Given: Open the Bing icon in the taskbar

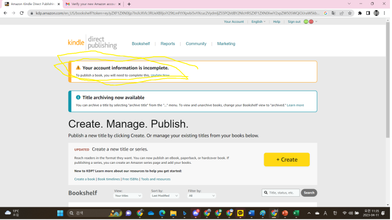Looking at the screenshot, I should tap(185, 213).
